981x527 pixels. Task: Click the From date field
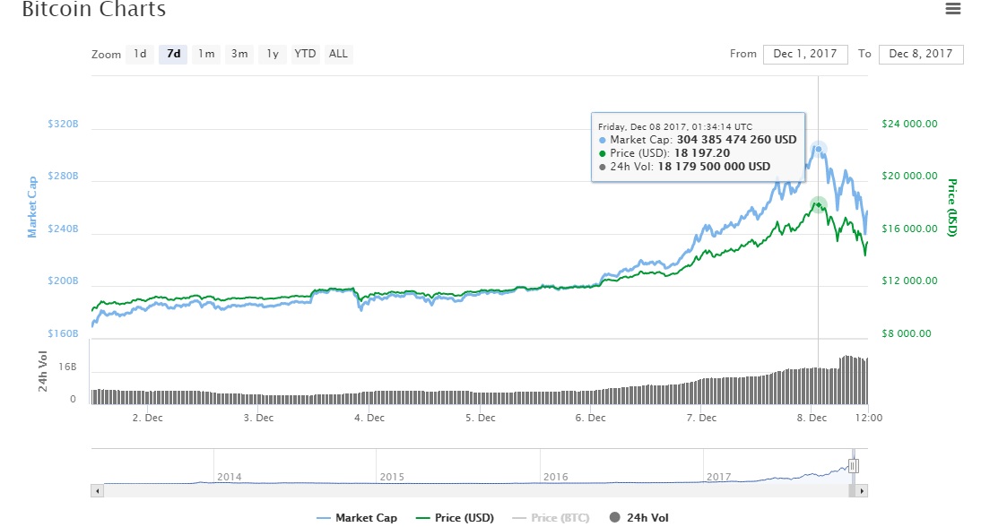point(804,54)
